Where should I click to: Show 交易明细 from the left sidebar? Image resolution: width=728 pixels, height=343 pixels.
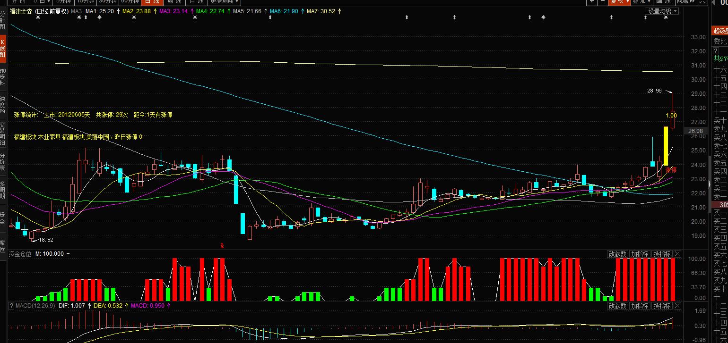tap(3, 133)
